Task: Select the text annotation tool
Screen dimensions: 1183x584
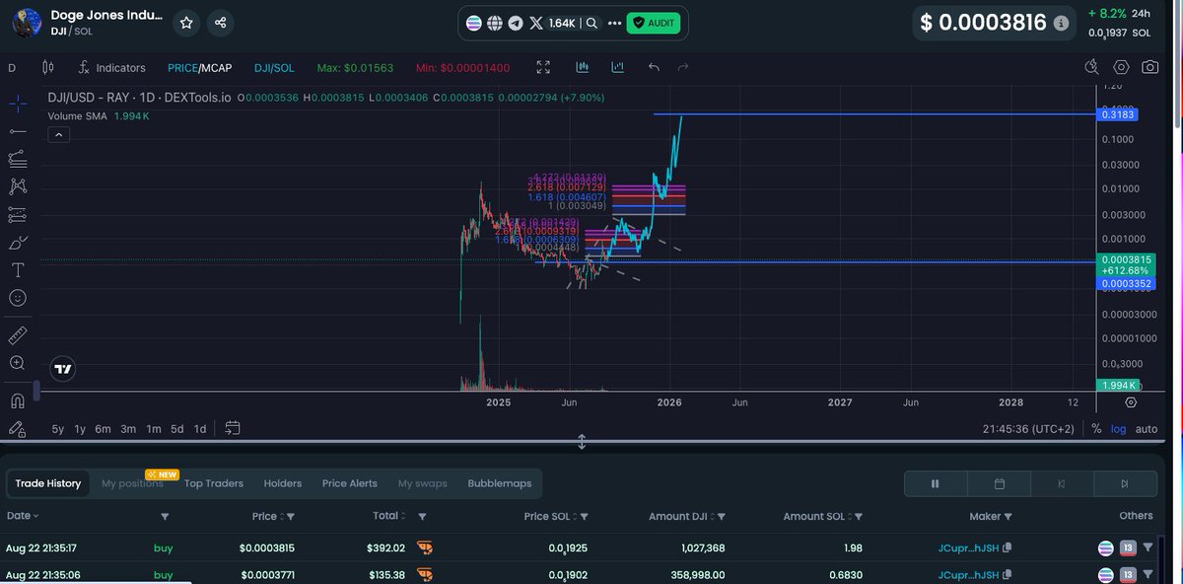Action: click(17, 269)
